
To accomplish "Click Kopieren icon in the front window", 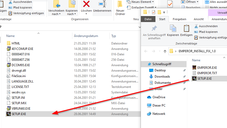I will tap(173, 28).
